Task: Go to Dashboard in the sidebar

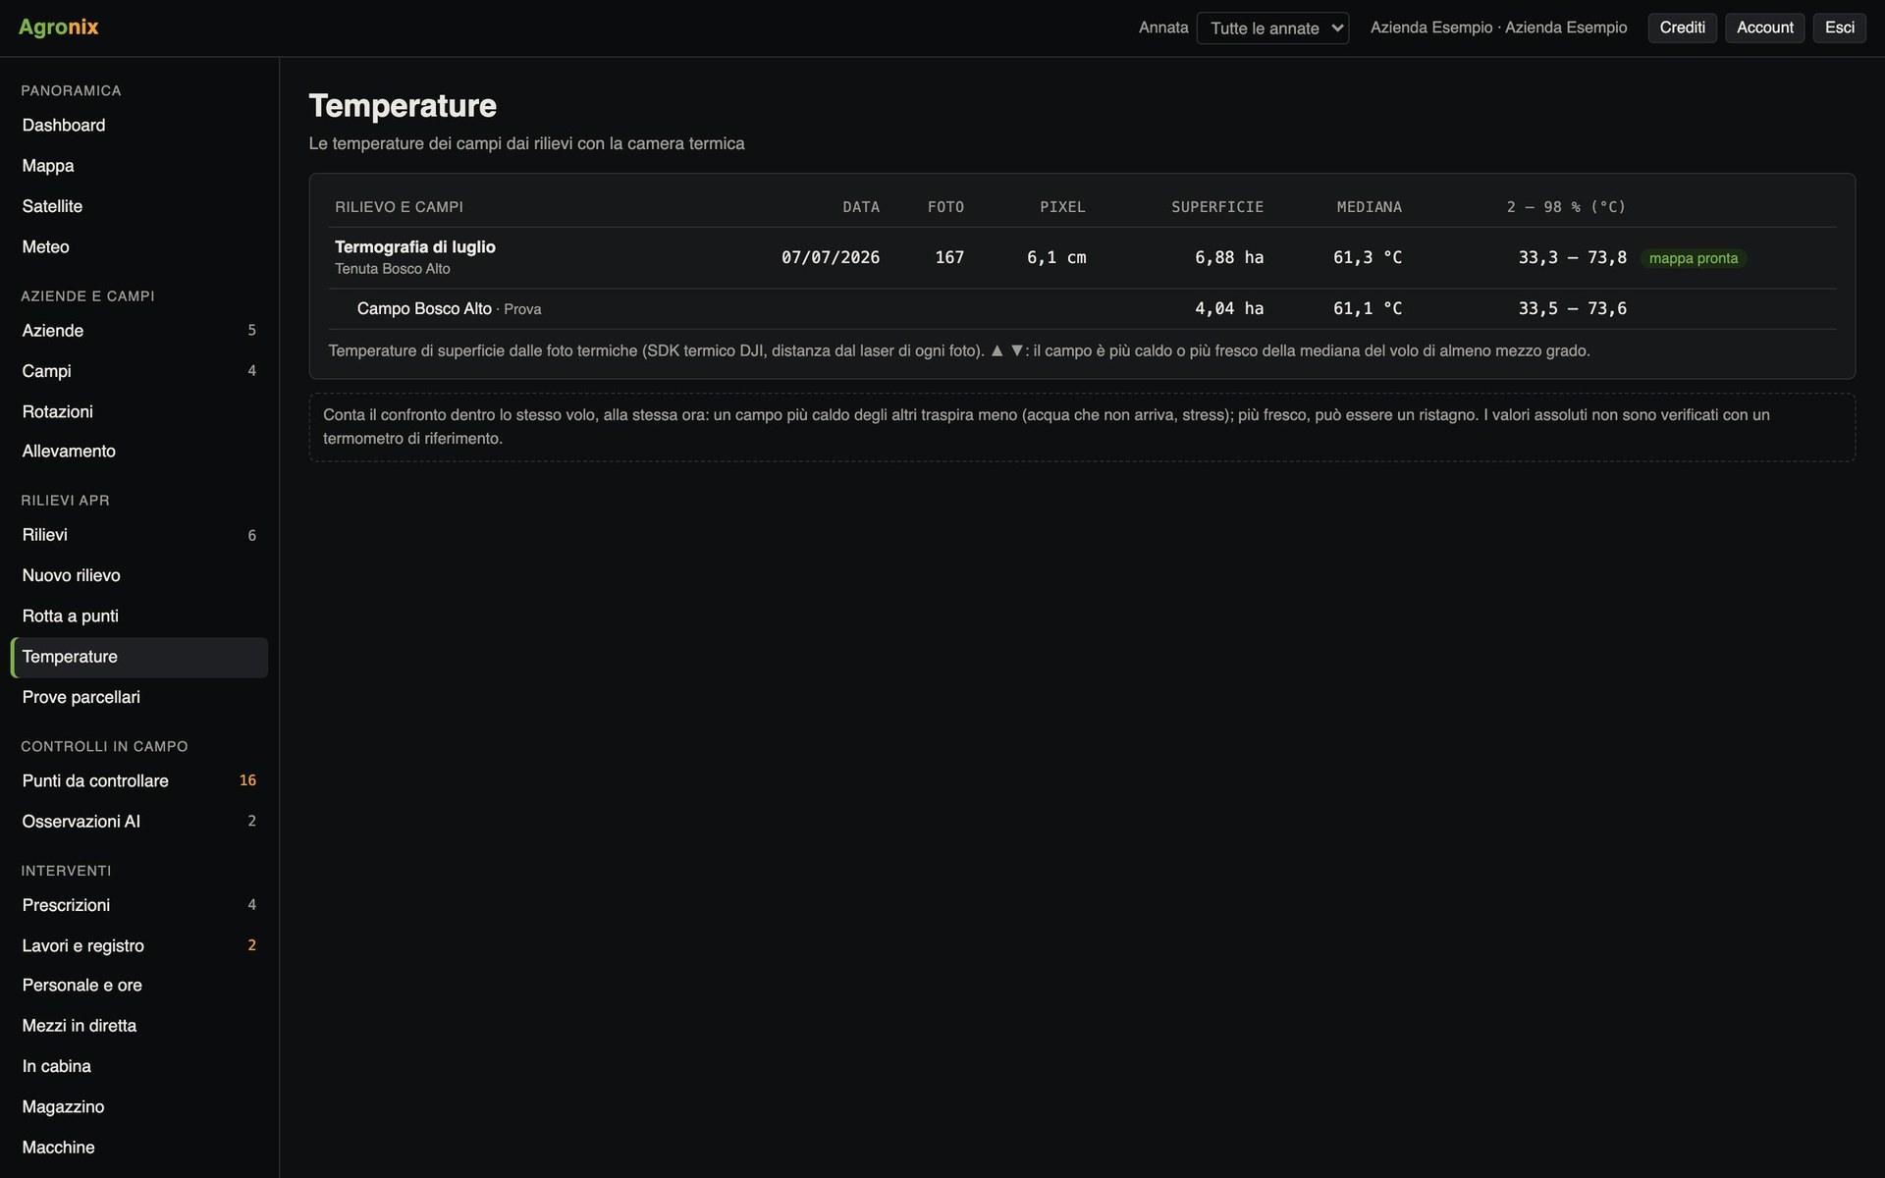Action: (x=139, y=126)
